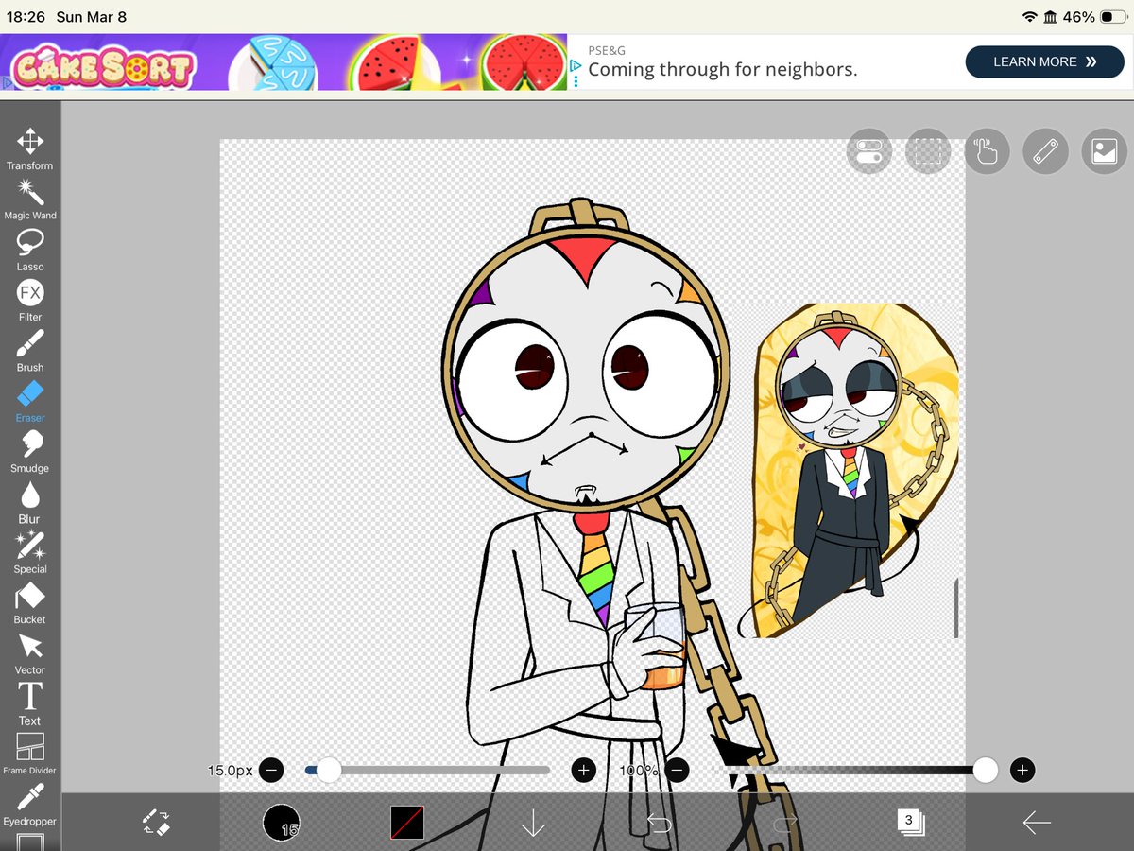Screen dimensions: 1134x851
Task: Select the Text tool
Action: [30, 703]
